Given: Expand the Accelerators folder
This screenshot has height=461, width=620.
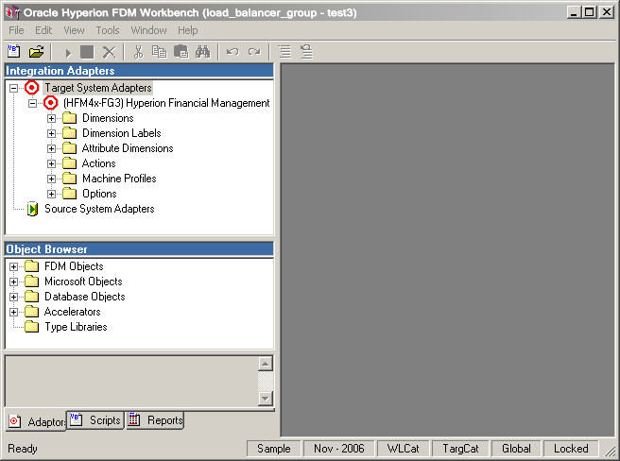Looking at the screenshot, I should point(13,312).
